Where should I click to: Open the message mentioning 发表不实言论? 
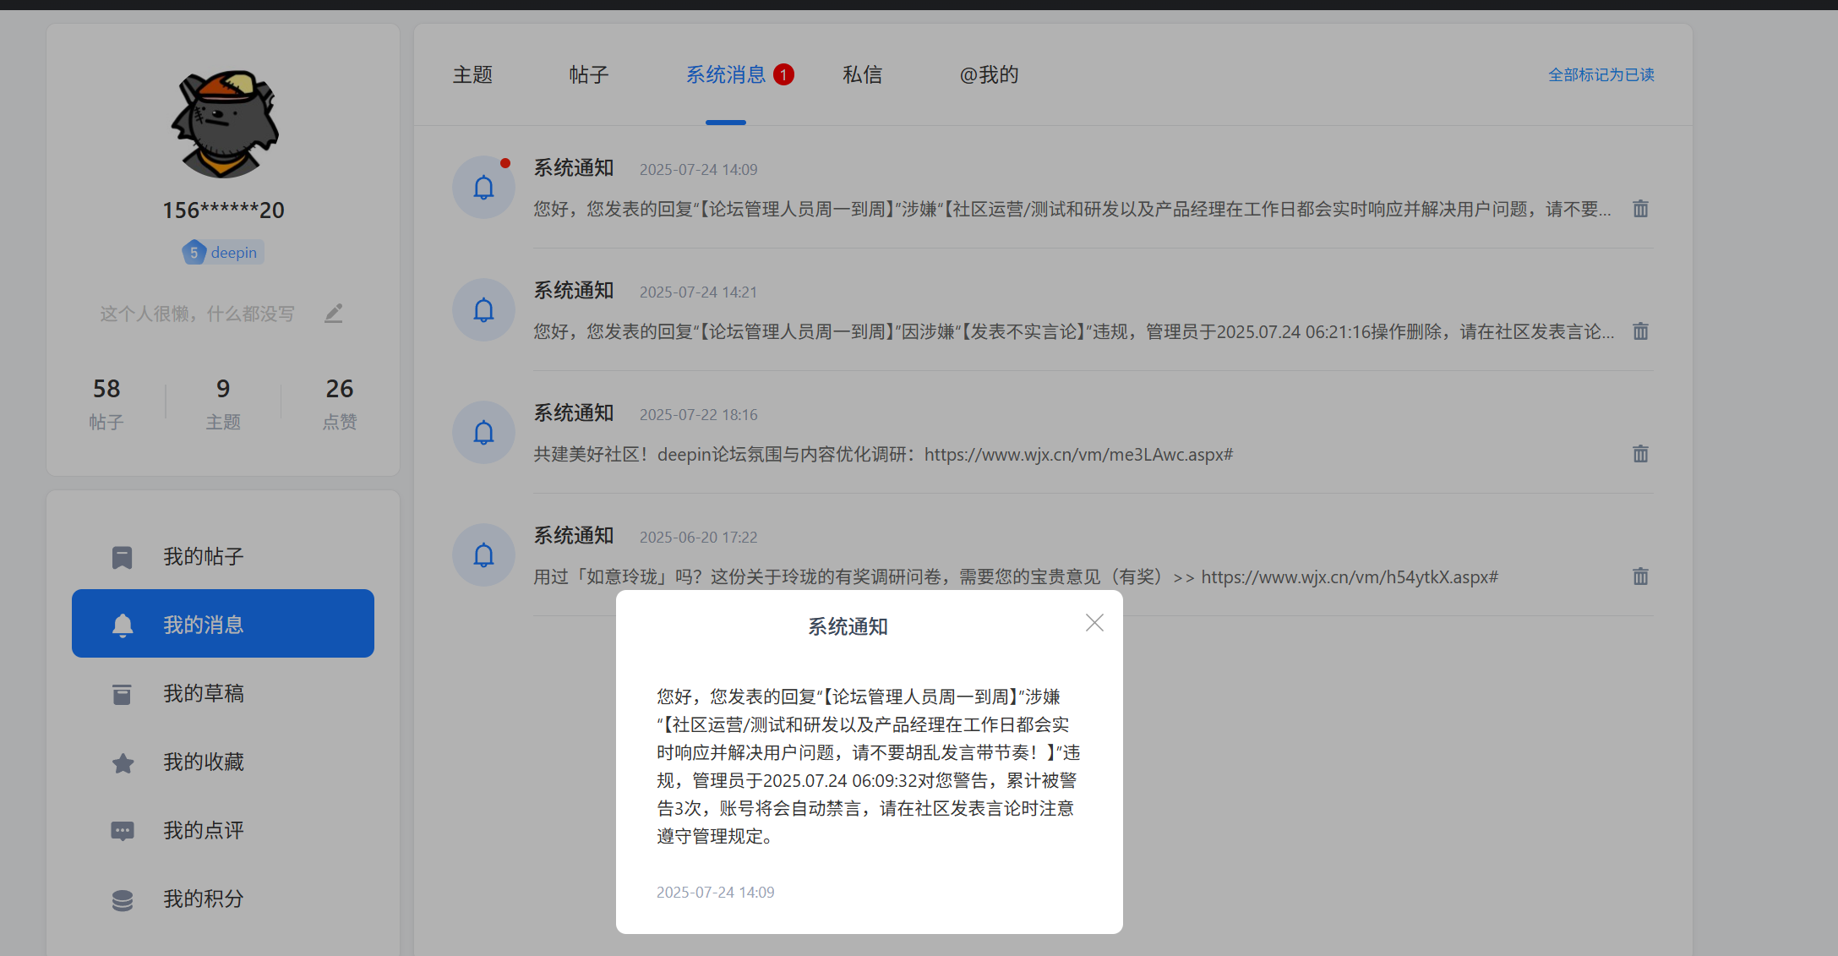(1073, 332)
